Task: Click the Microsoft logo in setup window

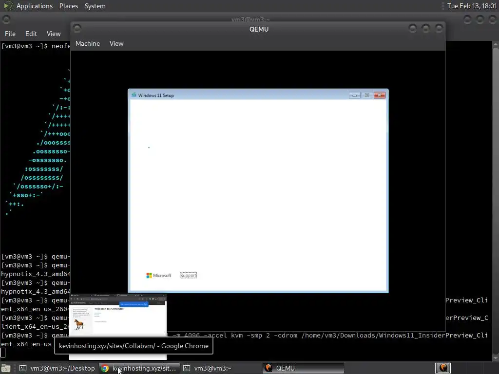Action: (158, 276)
